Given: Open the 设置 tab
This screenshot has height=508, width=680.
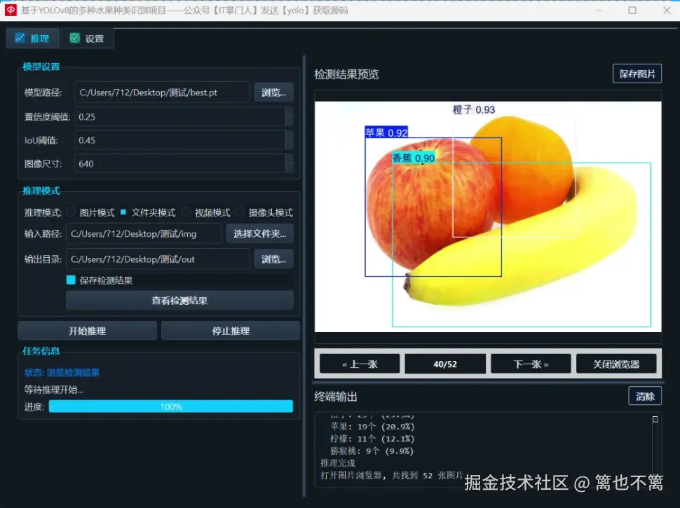Looking at the screenshot, I should point(87,38).
